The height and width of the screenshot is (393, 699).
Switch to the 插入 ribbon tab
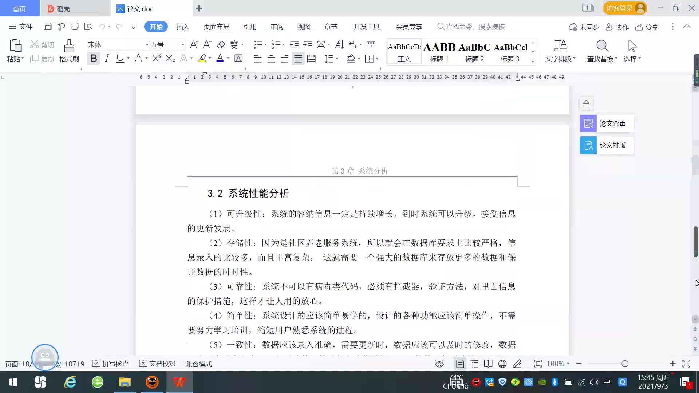pyautogui.click(x=183, y=27)
